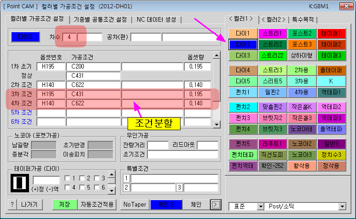Click the blue 다이2 indicator beside 차수
The image size is (356, 219).
tap(25, 37)
